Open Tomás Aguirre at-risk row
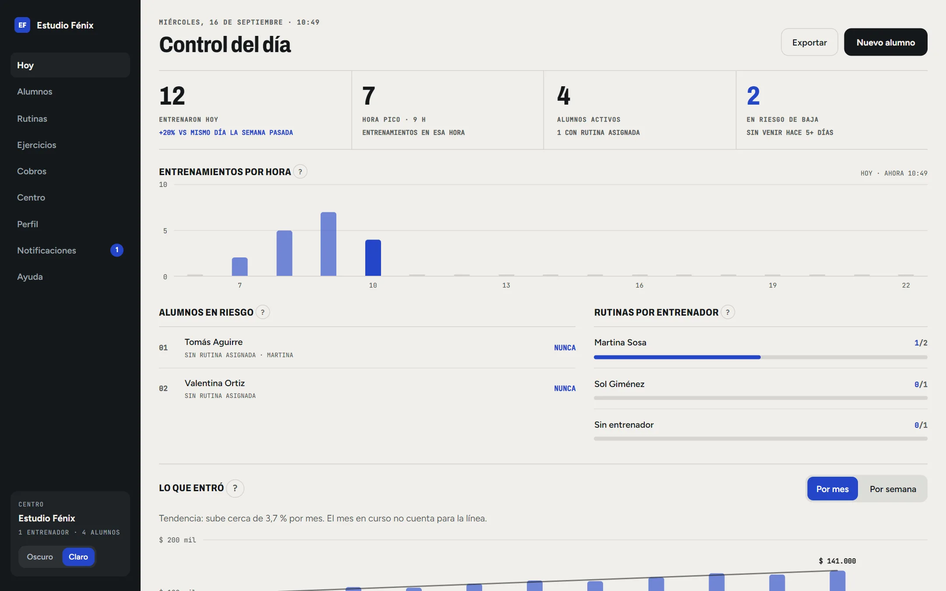The width and height of the screenshot is (946, 591). click(367, 348)
